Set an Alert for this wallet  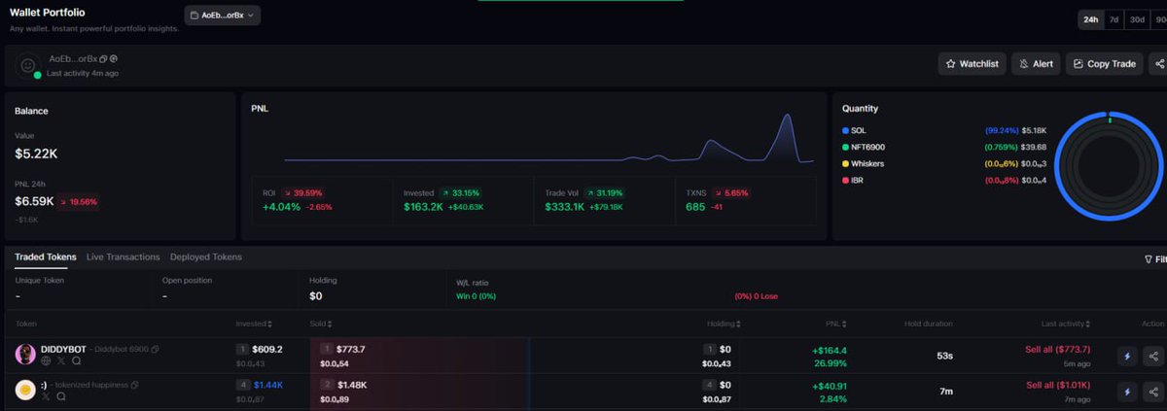click(1036, 63)
